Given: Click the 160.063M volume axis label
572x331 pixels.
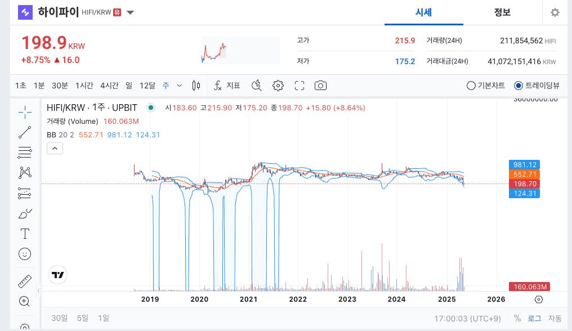Looking at the screenshot, I should pos(530,287).
